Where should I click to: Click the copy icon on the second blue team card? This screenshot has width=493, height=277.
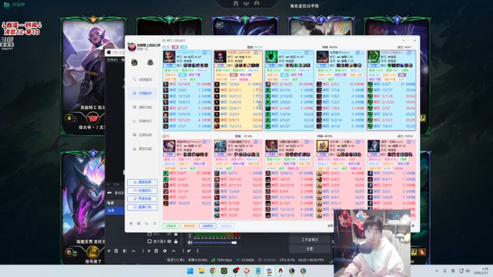click(x=256, y=142)
